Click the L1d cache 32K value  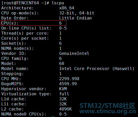pyautogui.click(x=63, y=99)
